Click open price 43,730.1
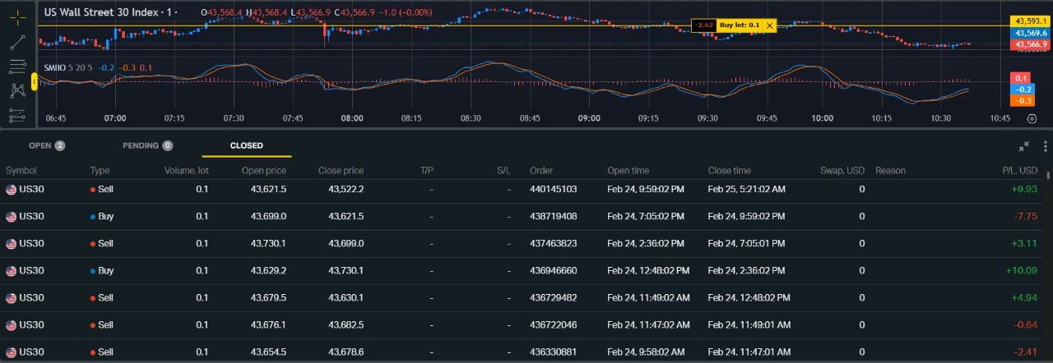Viewport: 1053px width, 363px height. coord(268,243)
